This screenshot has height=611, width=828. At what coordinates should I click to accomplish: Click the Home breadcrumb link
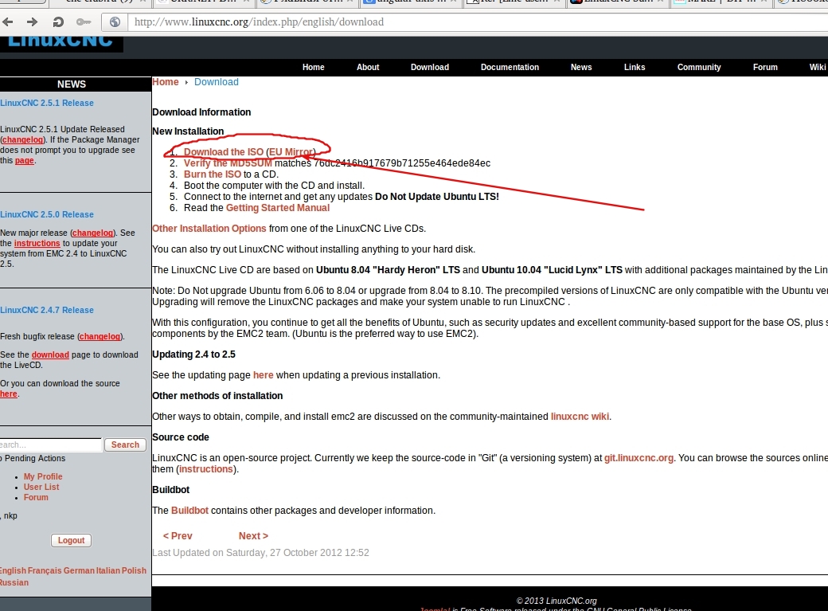(166, 82)
